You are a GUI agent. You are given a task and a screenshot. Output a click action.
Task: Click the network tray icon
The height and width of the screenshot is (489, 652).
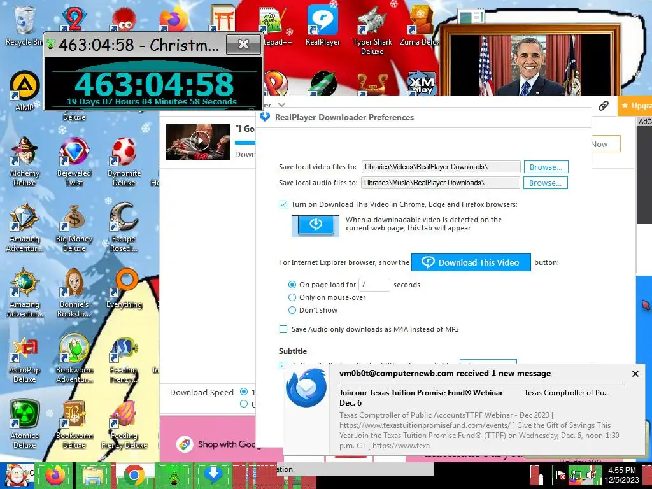coord(576,474)
